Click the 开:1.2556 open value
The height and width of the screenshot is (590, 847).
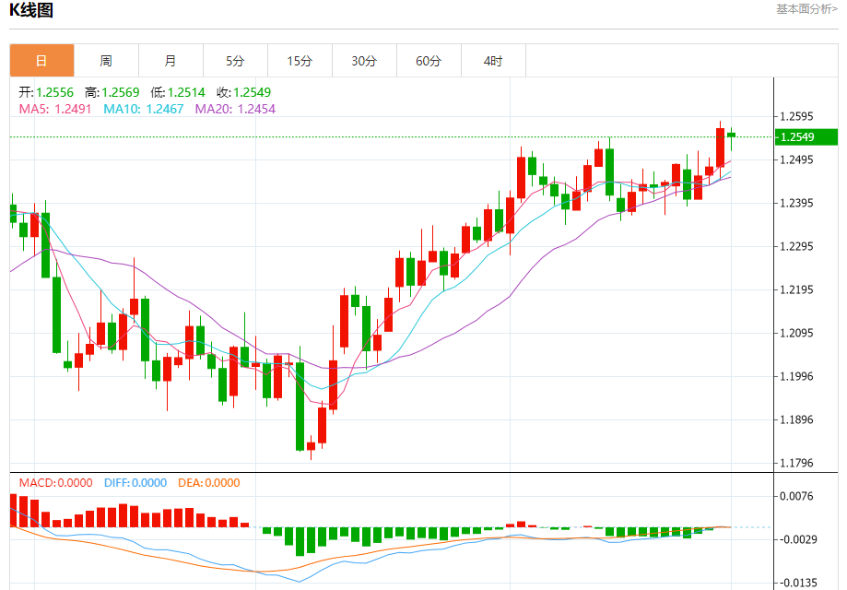point(46,92)
